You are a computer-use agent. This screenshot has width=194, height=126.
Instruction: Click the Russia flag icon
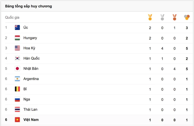[x=17, y=99]
